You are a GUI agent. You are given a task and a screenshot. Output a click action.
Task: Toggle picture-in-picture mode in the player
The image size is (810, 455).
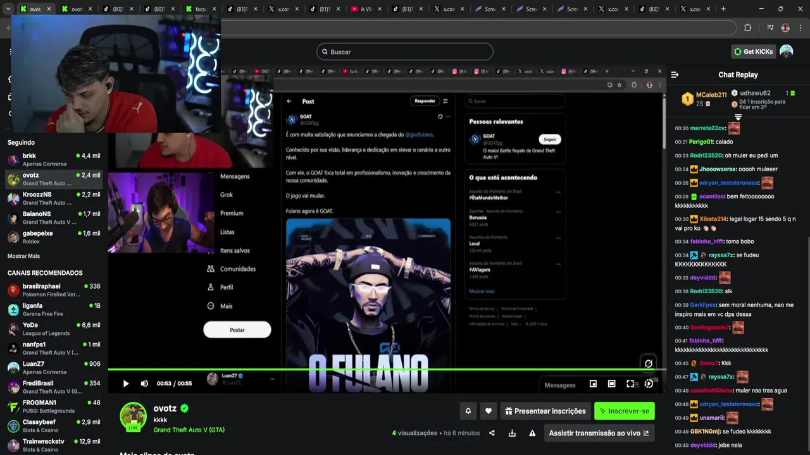tap(593, 384)
